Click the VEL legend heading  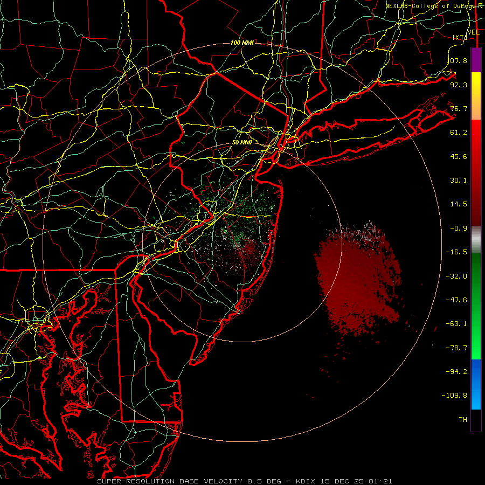click(x=473, y=32)
